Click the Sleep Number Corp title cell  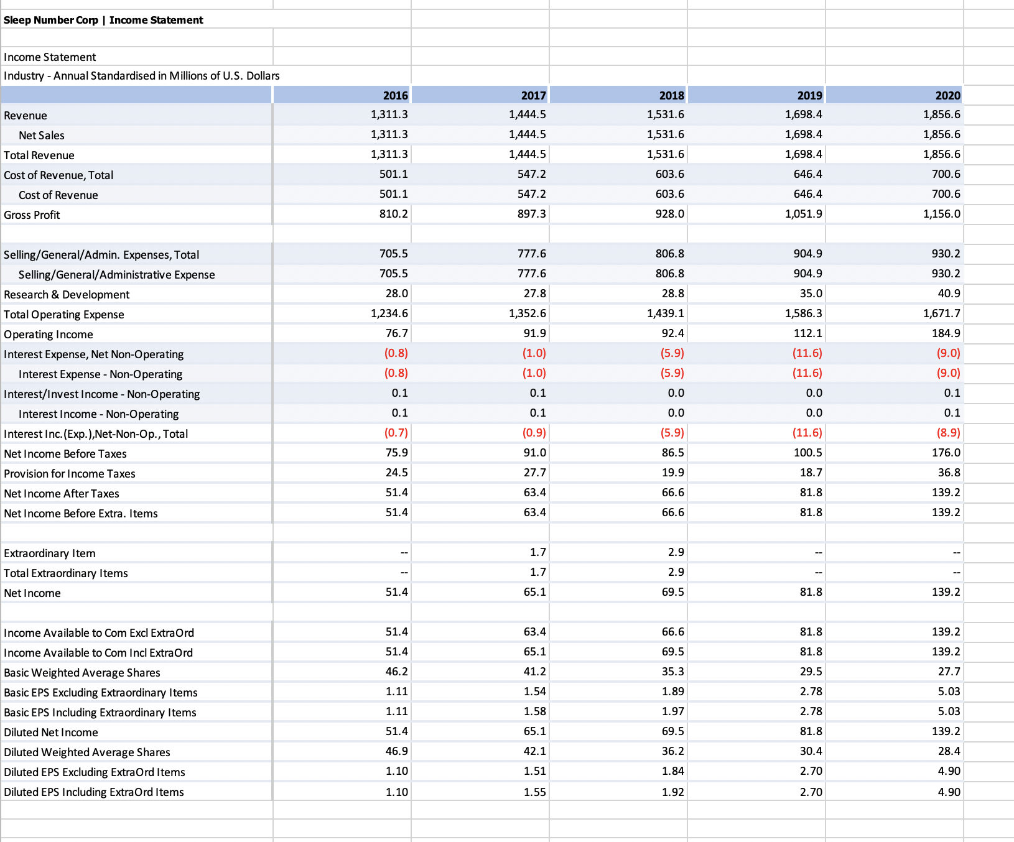coord(103,19)
